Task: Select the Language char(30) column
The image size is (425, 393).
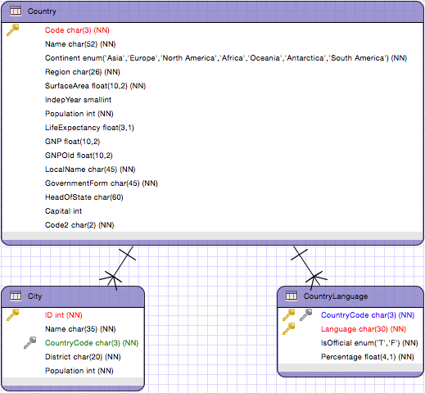Action: pos(364,329)
